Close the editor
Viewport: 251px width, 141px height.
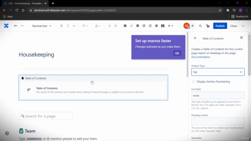[x=233, y=26]
